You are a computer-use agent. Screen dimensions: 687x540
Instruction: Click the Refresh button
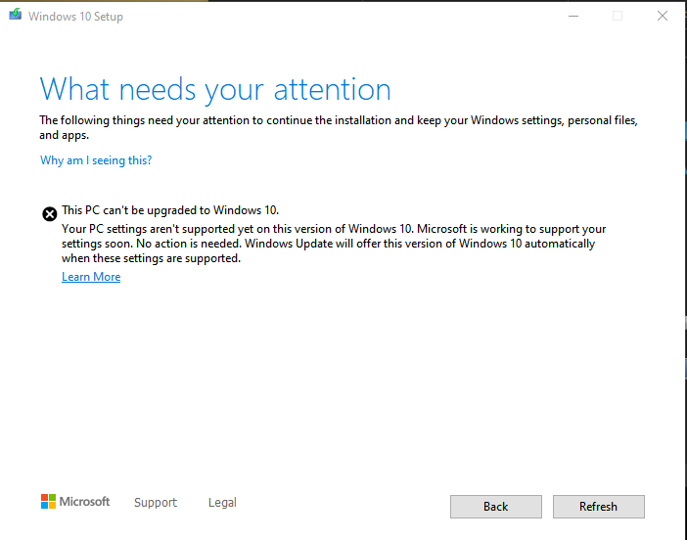click(599, 507)
